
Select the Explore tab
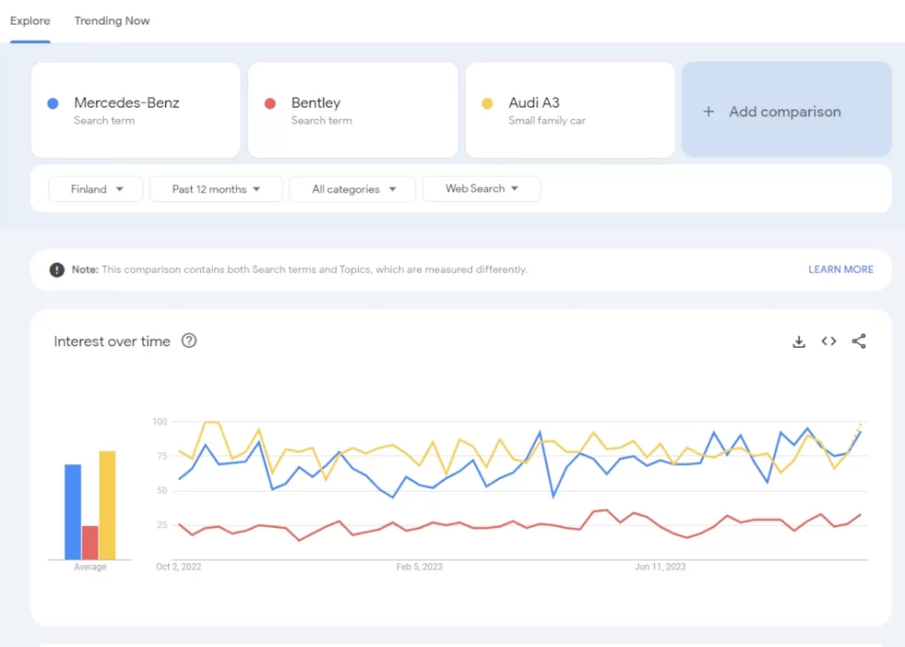click(x=30, y=21)
